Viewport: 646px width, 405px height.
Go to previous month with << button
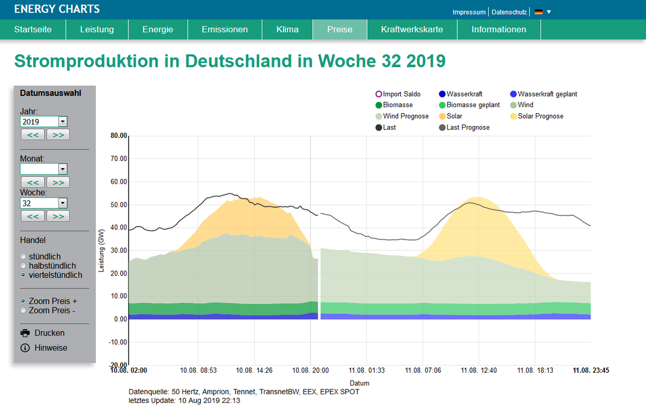pyautogui.click(x=33, y=182)
